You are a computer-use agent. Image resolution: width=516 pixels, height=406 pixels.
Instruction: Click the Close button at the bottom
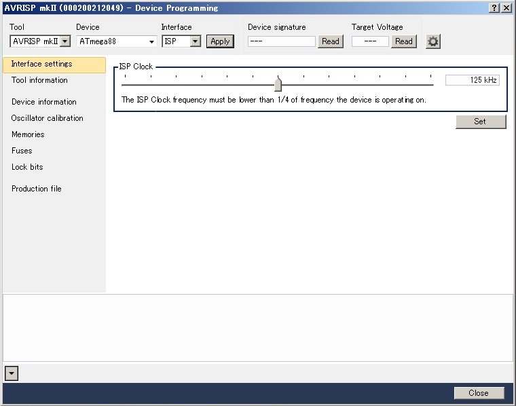[x=479, y=393]
